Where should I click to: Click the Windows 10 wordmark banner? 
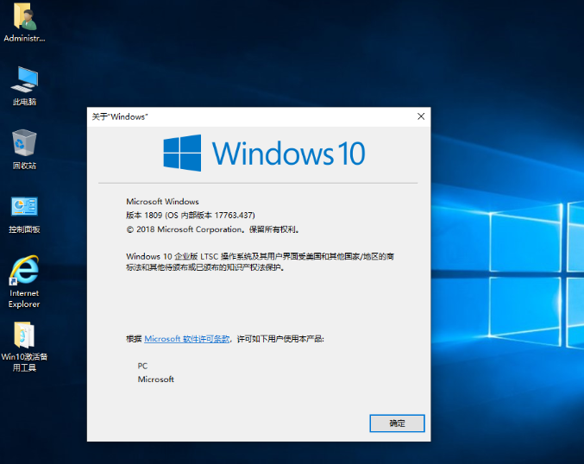(288, 154)
